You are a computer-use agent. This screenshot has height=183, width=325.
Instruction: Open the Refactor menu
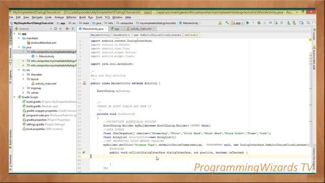click(x=71, y=17)
